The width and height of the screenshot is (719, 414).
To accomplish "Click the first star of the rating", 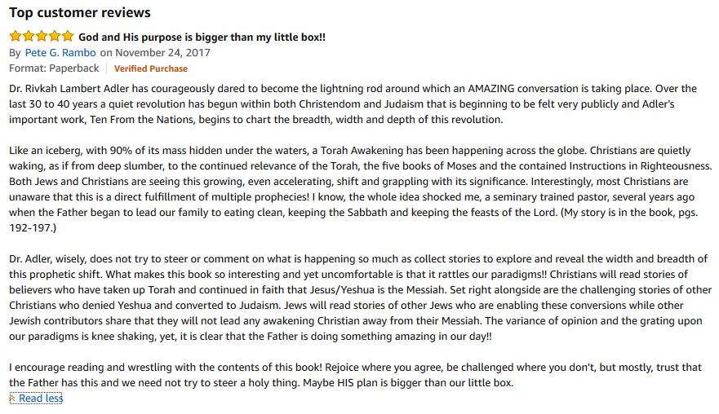I will pyautogui.click(x=16, y=37).
